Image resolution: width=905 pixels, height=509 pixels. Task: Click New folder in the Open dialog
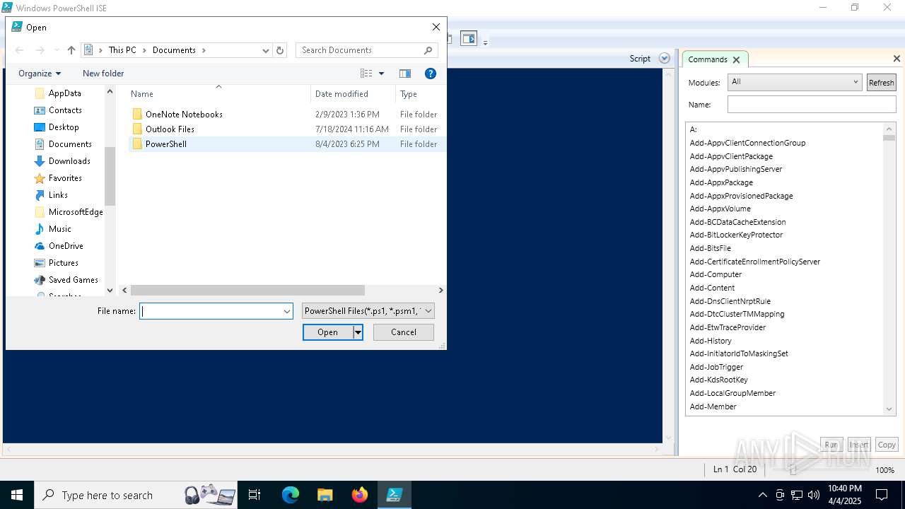tap(103, 74)
